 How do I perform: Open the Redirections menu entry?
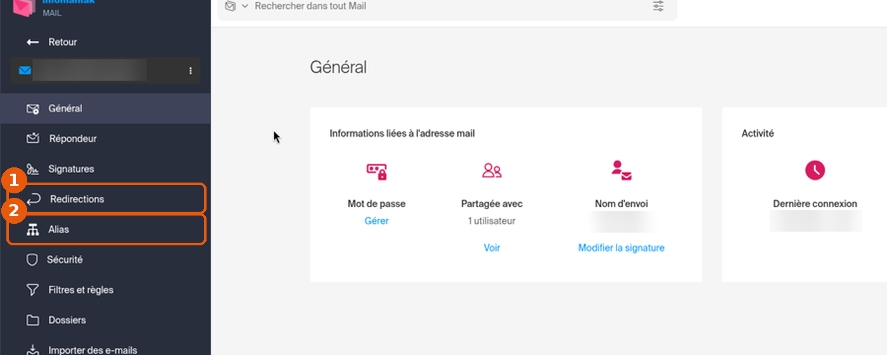(x=105, y=199)
